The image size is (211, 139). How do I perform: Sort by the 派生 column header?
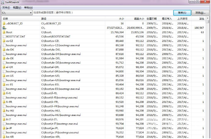(199, 19)
